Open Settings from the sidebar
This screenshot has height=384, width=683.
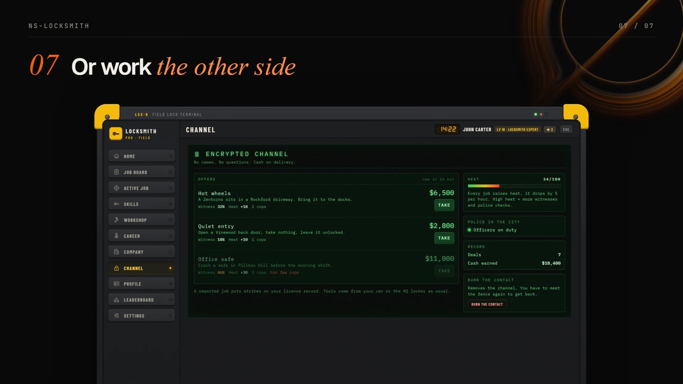click(142, 316)
